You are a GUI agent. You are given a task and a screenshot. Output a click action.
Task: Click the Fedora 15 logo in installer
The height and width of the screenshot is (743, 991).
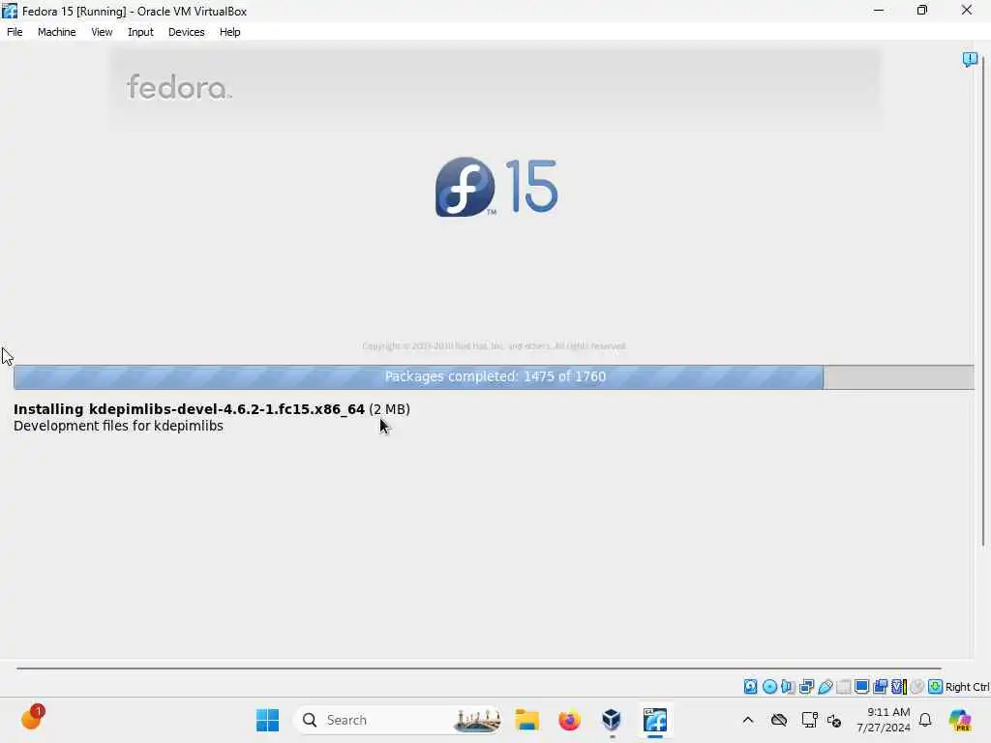[x=496, y=187]
